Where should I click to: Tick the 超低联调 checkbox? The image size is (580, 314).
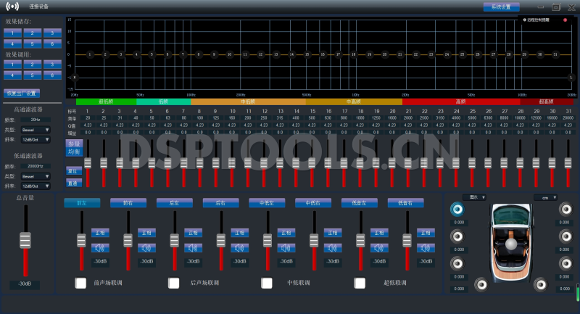pos(360,283)
